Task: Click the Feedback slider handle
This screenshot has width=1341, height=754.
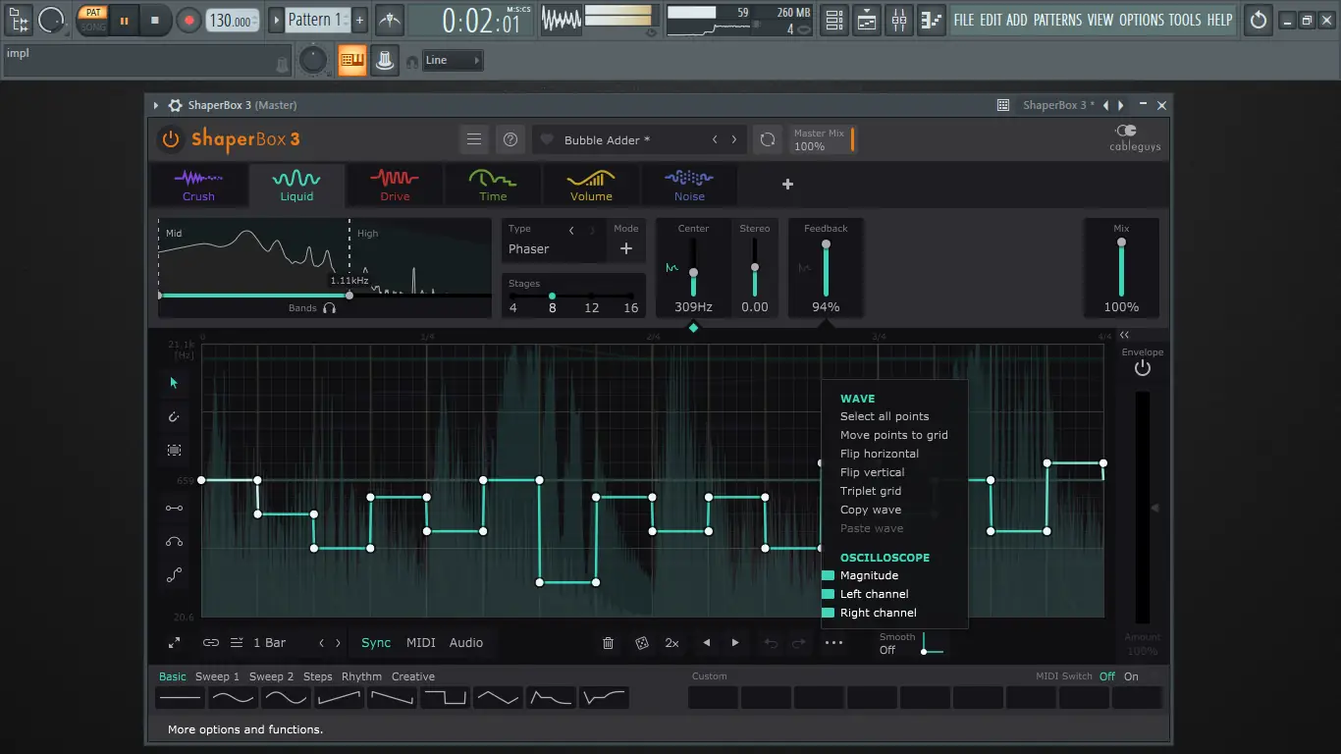Action: (826, 244)
